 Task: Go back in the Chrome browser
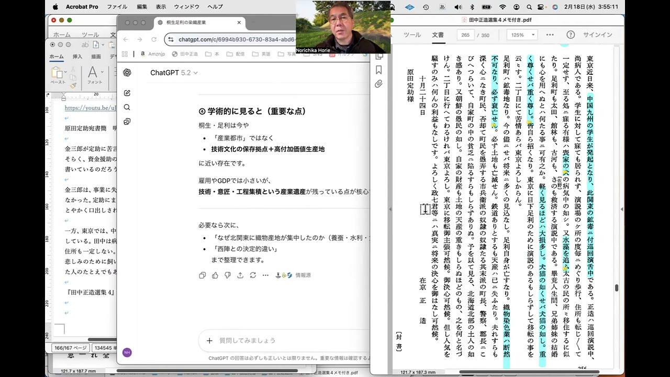coord(126,39)
